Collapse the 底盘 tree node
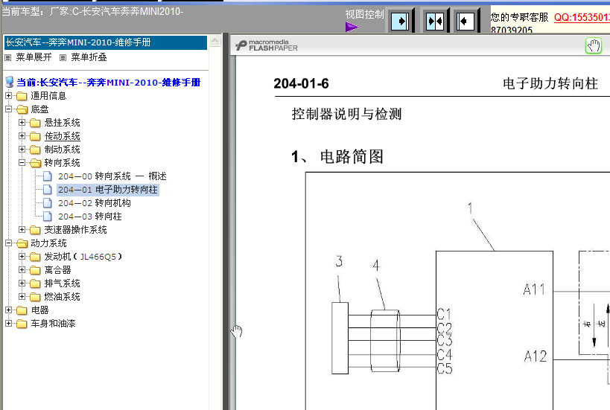Screen dimensions: 610x410 [8, 109]
